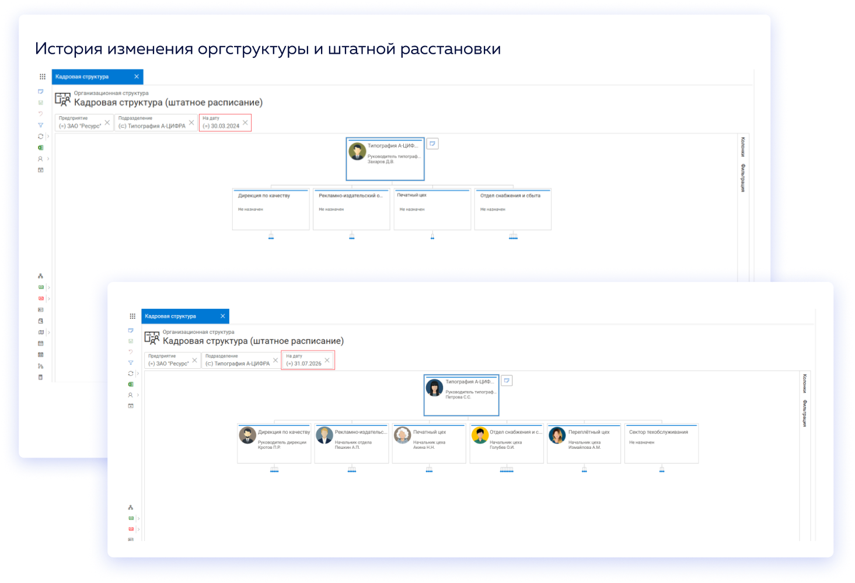Viewport: 855px width, 583px height.
Task: Clear the На дату 30.03.2024 filter
Action: coord(246,123)
